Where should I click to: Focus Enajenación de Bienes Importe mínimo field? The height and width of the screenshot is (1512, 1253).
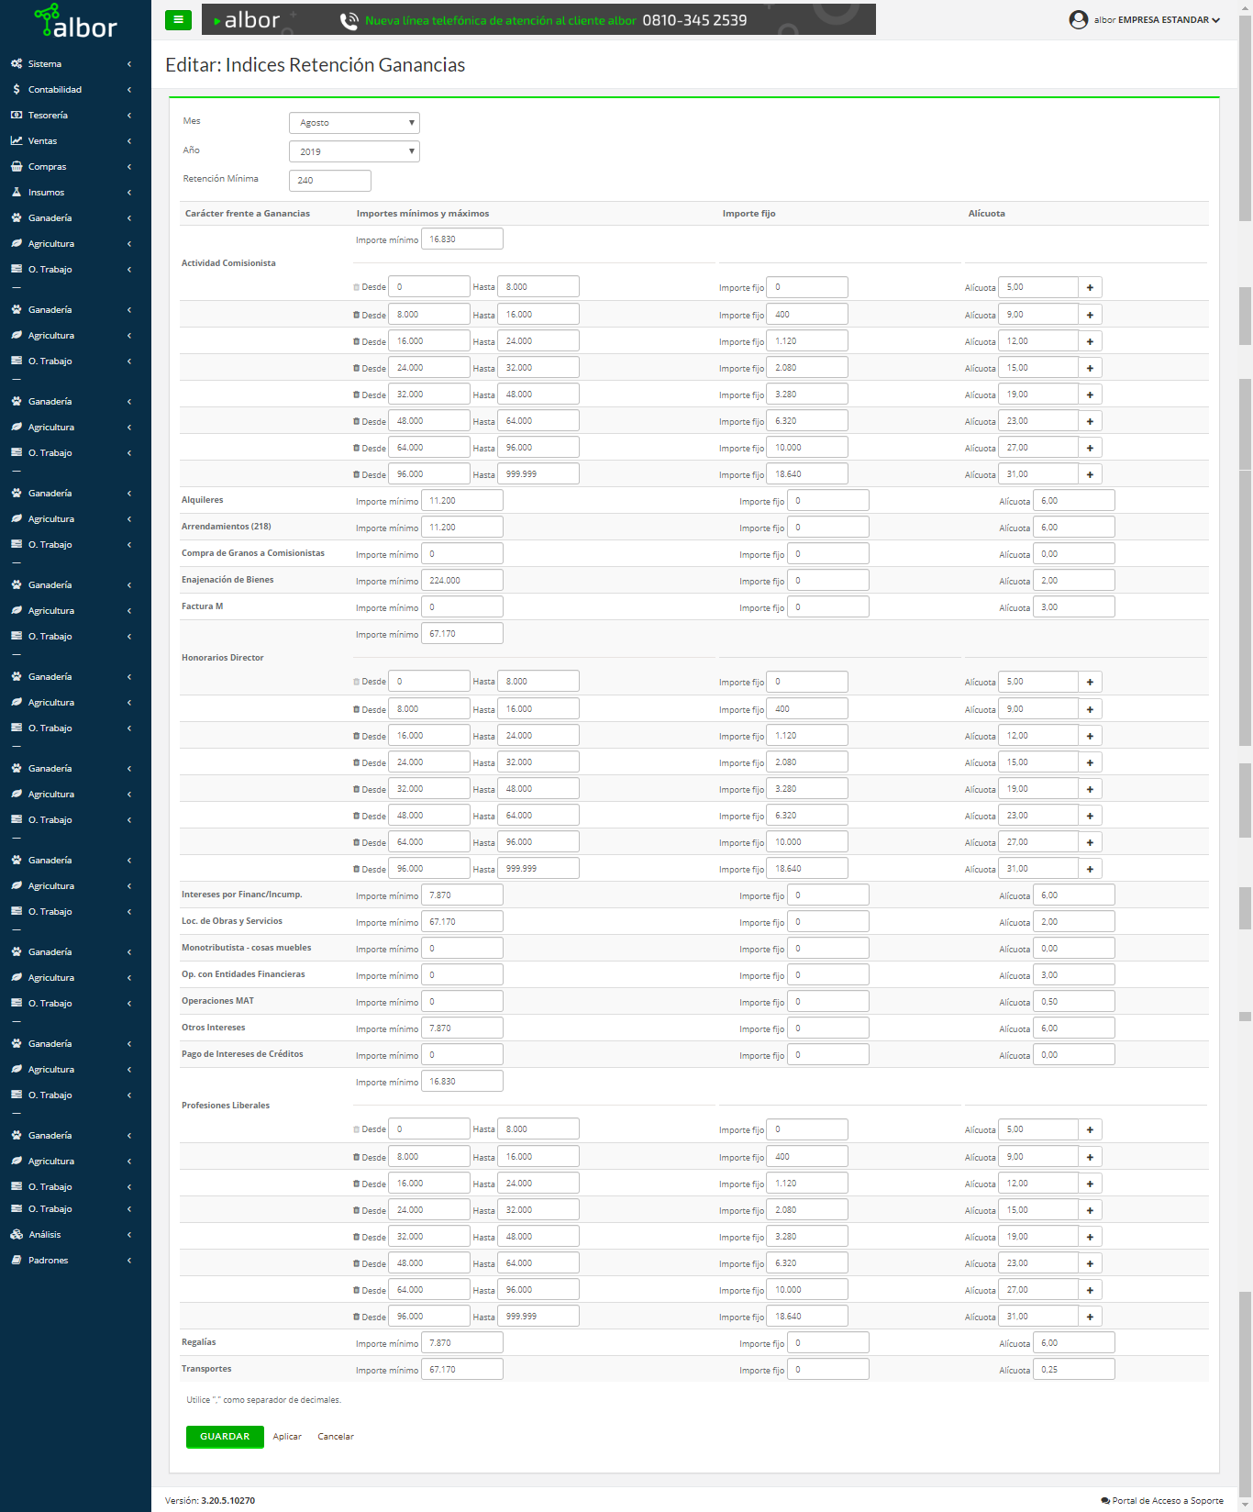click(x=462, y=580)
